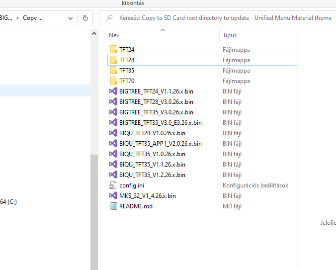Viewport: 336px width, 270px height.
Task: Select file name BIQU_TFT35_V1.1.26.x.bin
Action: [152, 165]
